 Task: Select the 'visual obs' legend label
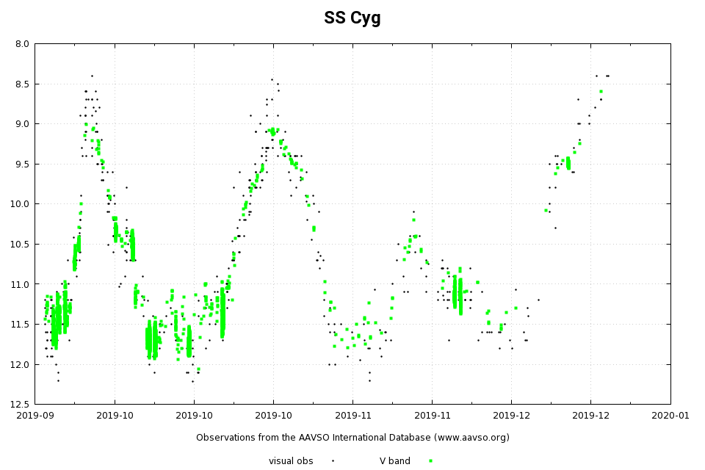coord(291,461)
